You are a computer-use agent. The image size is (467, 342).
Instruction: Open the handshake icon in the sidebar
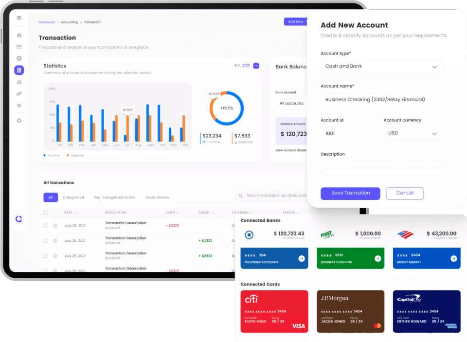click(19, 93)
